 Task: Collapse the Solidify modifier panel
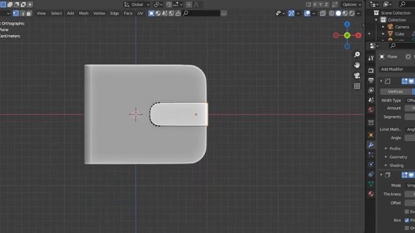(x=381, y=175)
